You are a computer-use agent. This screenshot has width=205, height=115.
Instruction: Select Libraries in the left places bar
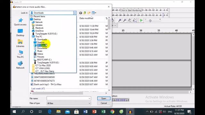(20, 43)
